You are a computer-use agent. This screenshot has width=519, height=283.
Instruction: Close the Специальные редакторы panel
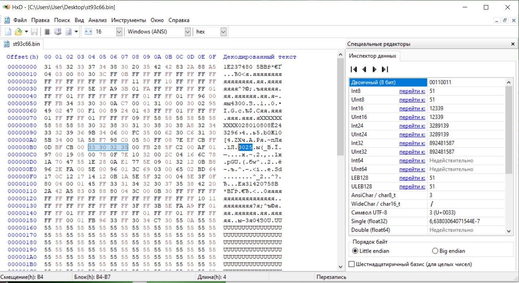[512, 44]
